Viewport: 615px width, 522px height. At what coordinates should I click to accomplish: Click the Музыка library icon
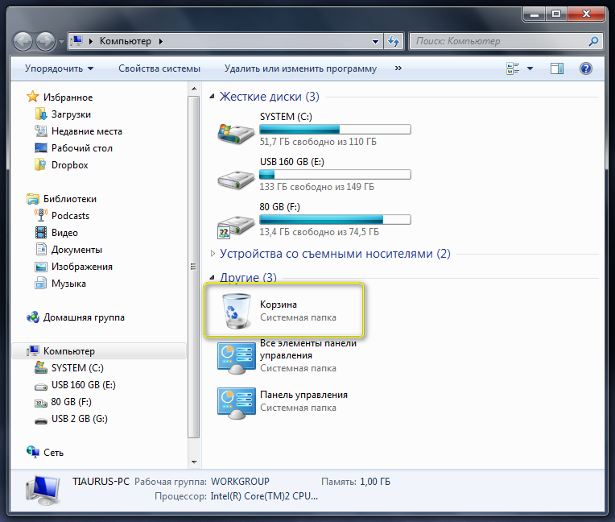[41, 283]
